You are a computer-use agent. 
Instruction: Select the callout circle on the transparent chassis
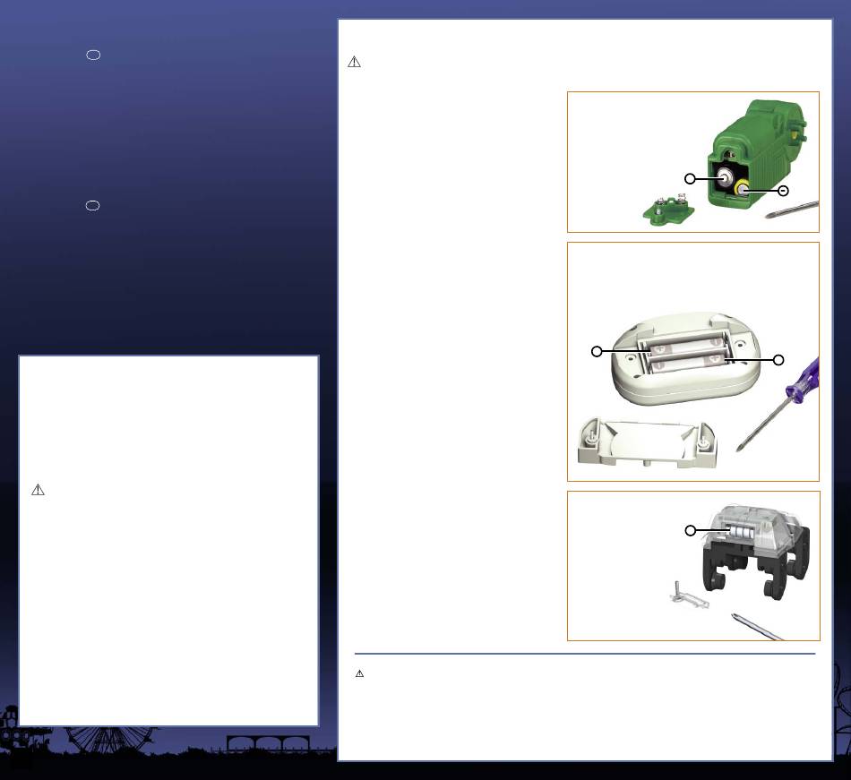690,531
